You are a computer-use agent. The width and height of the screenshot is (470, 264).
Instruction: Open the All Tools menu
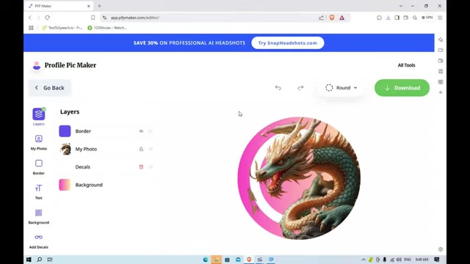click(x=406, y=65)
